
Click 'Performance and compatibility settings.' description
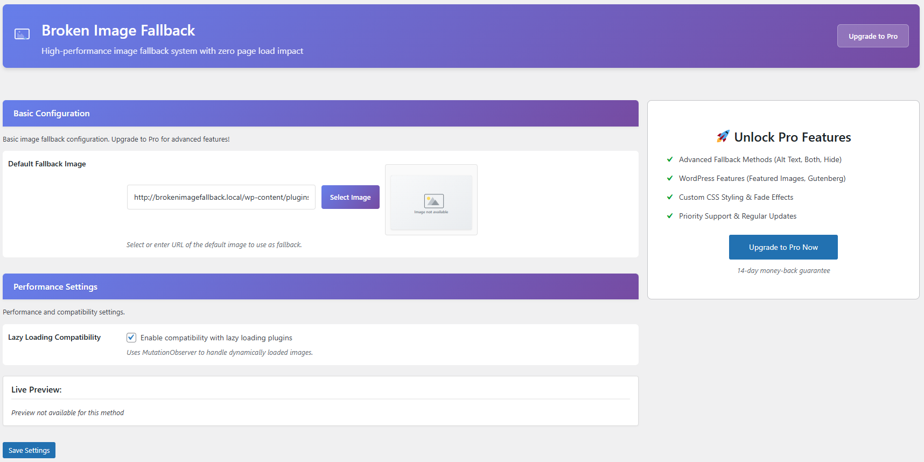click(64, 312)
